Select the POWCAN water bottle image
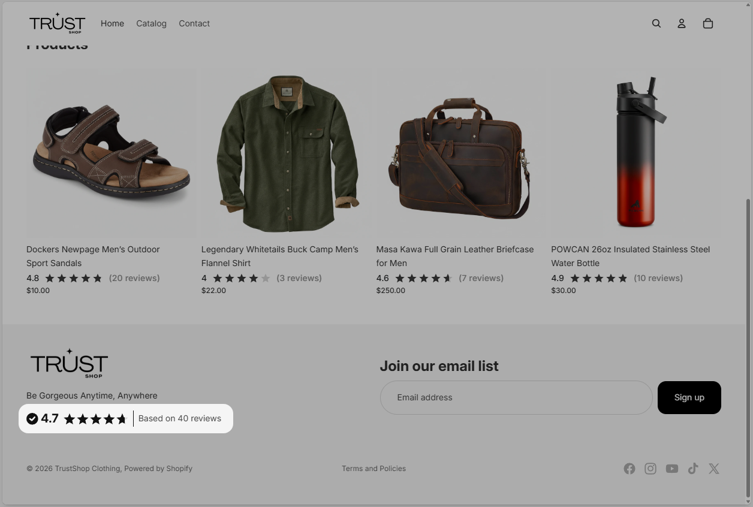 click(x=636, y=153)
